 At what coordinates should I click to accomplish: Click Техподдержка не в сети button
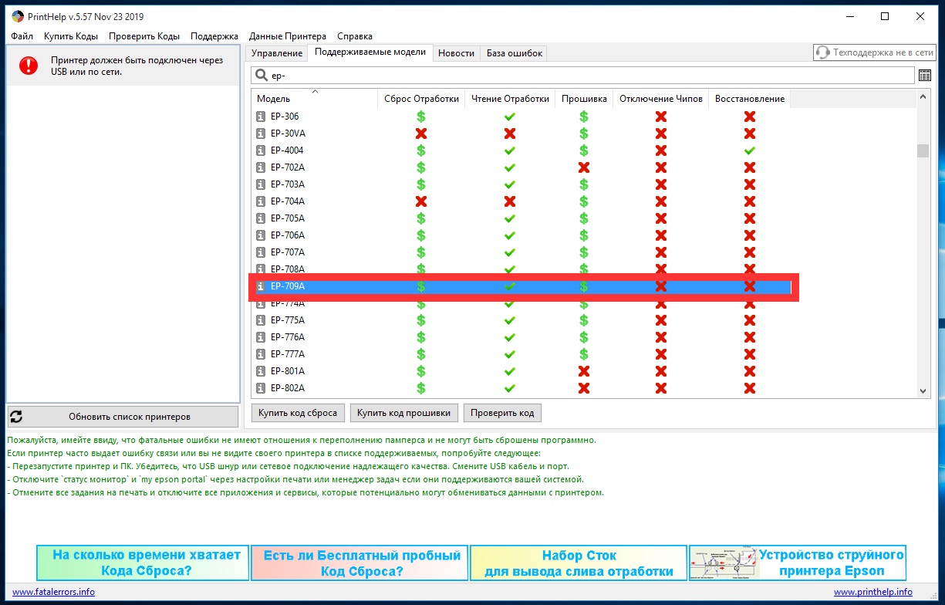click(x=875, y=52)
